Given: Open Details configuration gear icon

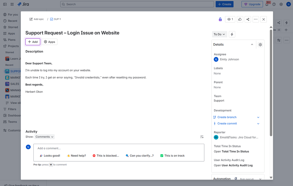Looking at the screenshot, I should 260,45.
